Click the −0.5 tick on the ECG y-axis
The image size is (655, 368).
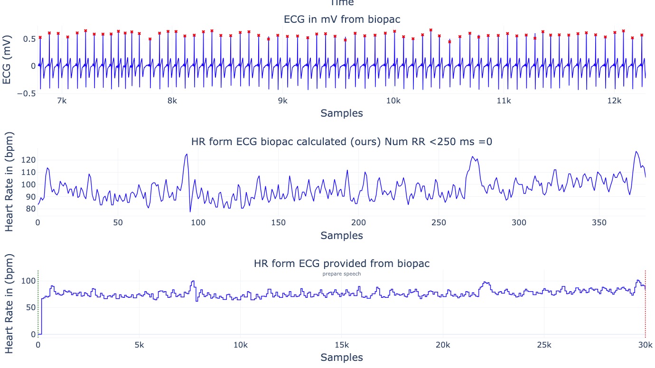(x=26, y=93)
